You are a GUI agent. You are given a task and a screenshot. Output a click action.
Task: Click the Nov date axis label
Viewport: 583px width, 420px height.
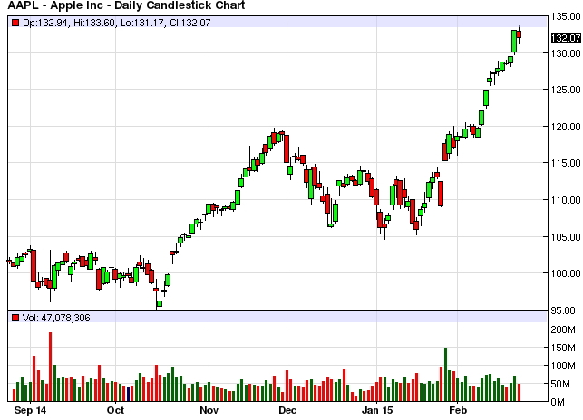[x=209, y=410]
